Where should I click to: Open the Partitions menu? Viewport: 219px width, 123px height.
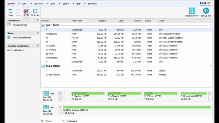coord(39,4)
